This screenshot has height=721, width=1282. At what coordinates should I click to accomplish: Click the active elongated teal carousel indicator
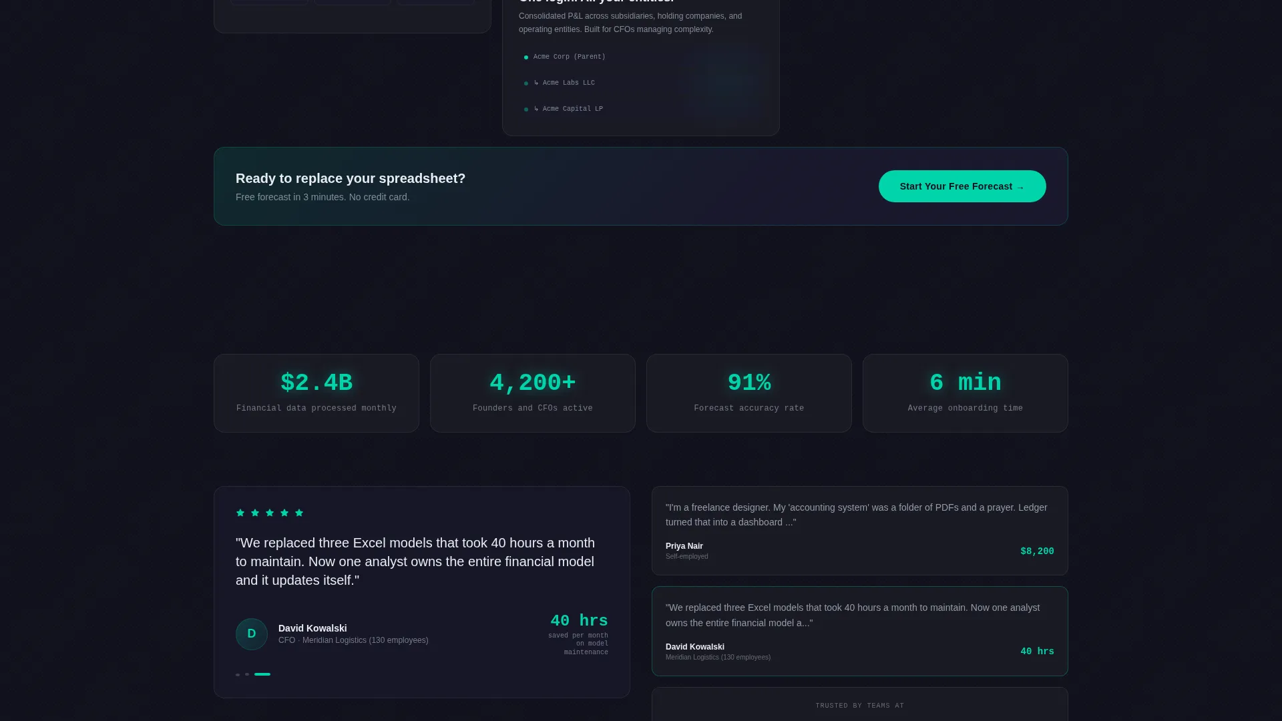pos(262,674)
